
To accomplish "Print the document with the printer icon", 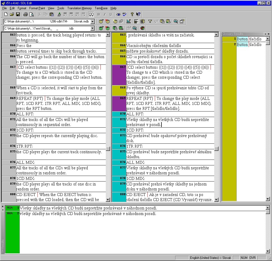I will coord(26,15).
